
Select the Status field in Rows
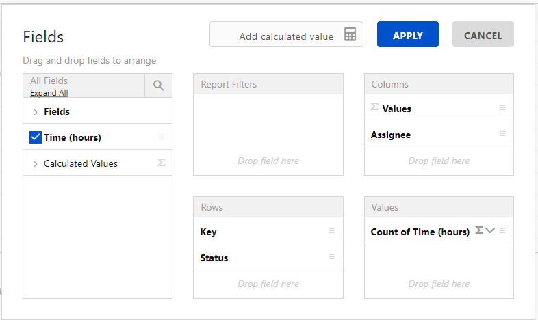coord(214,258)
